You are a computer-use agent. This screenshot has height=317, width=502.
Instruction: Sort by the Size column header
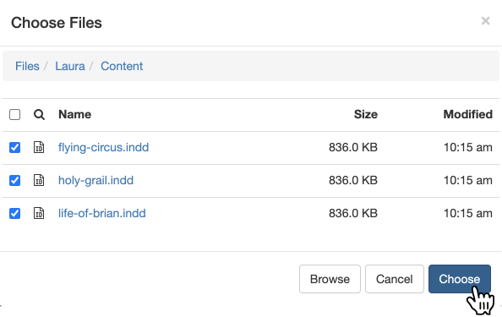(x=366, y=114)
